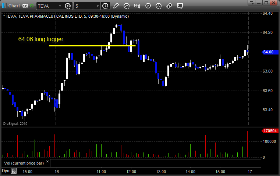Open the symbol settings gear menu
This screenshot has width=280, height=176.
68,6
